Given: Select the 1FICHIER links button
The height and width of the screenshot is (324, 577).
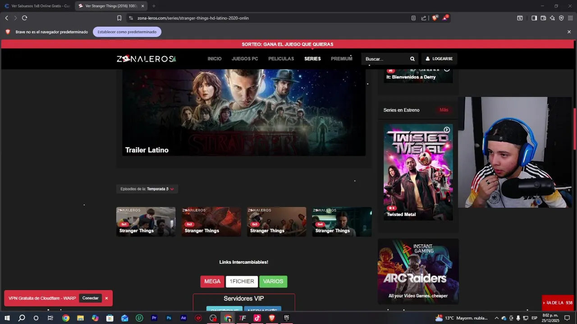Looking at the screenshot, I should tap(242, 282).
